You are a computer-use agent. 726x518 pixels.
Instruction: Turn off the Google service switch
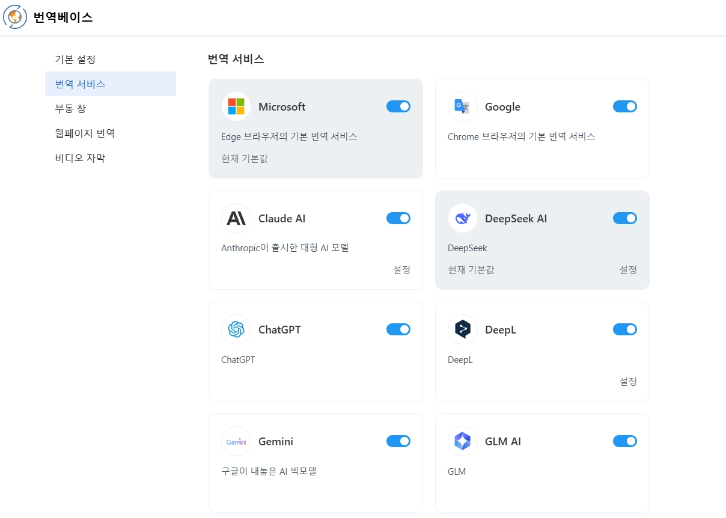(x=625, y=106)
